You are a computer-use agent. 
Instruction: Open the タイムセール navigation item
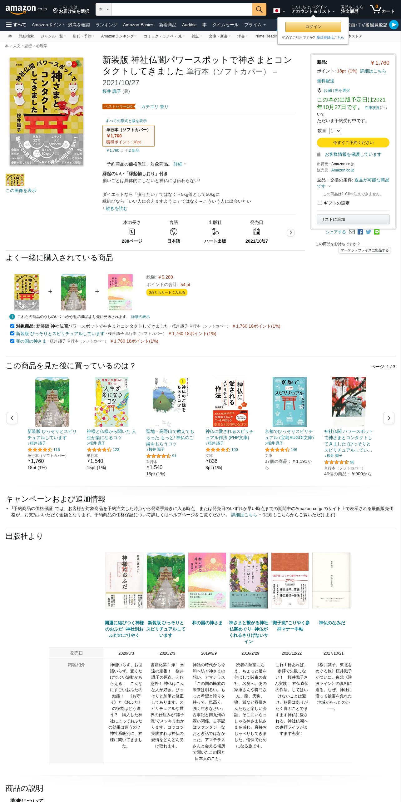225,25
